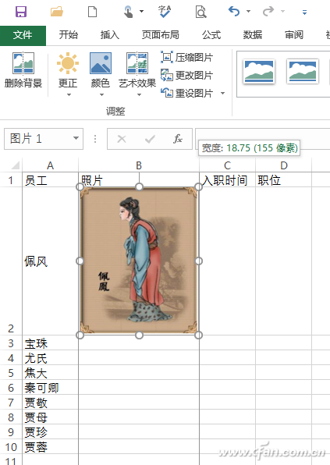This screenshot has width=330, height=465.
Task: Click cell containing 职位
Action: point(284,180)
